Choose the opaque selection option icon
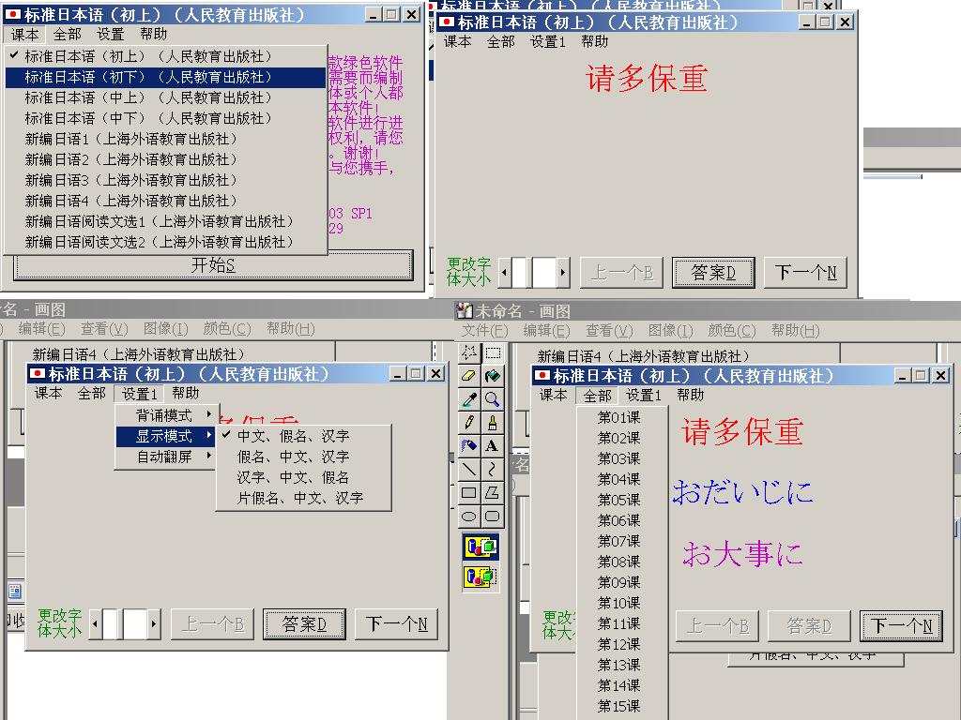The image size is (961, 720). (x=480, y=547)
